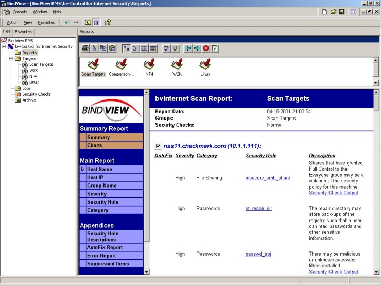The image size is (381, 286).
Task: Toggle the nss11.checkmark.com checkbox
Action: pos(158,146)
